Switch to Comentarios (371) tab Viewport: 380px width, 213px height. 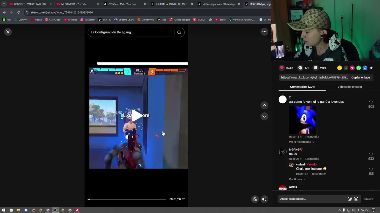(302, 87)
